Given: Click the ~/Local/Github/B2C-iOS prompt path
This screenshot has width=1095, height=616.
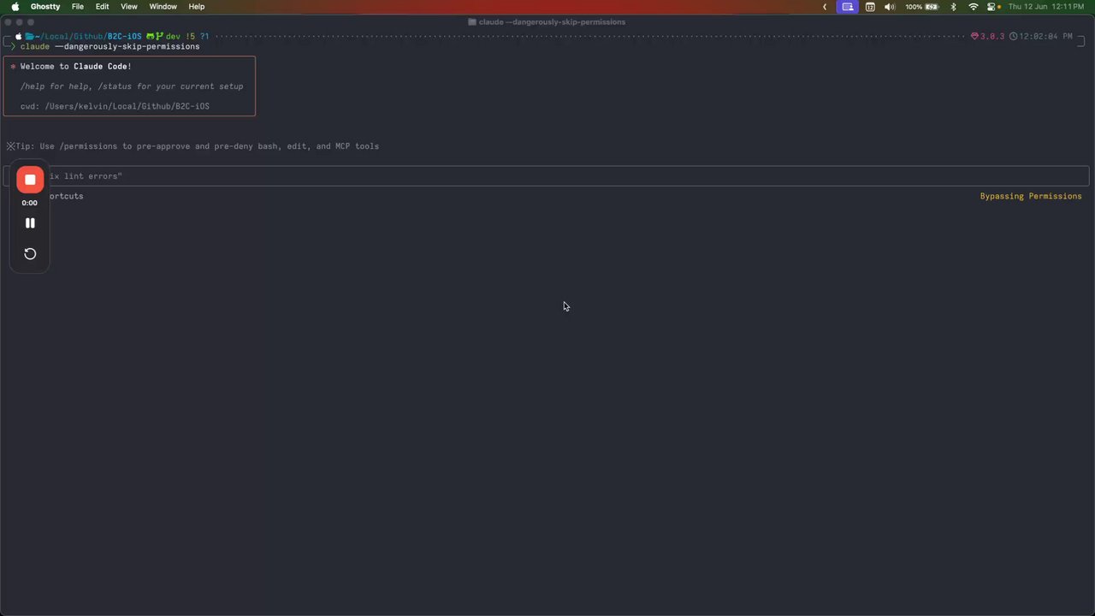Looking at the screenshot, I should (x=89, y=37).
